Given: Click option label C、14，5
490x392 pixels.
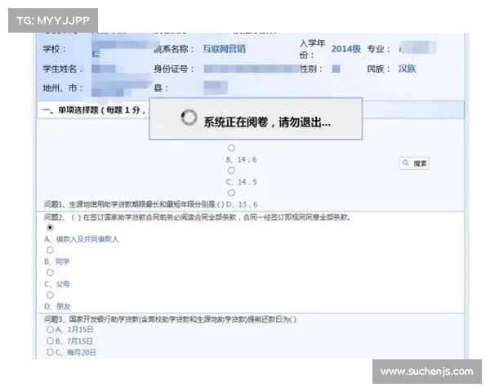Looking at the screenshot, I should click(x=241, y=182).
